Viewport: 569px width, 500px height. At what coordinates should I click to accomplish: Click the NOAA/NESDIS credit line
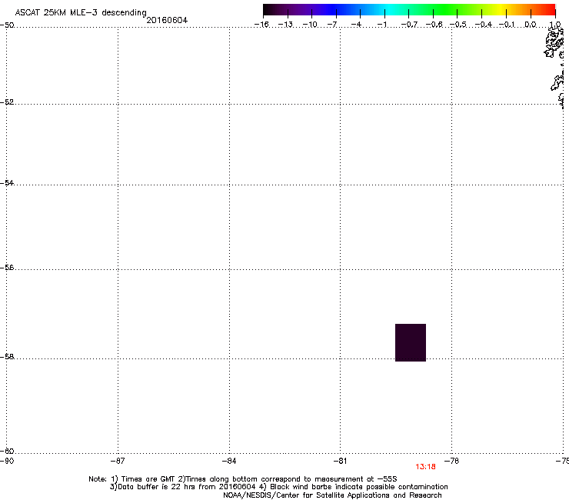[332, 495]
